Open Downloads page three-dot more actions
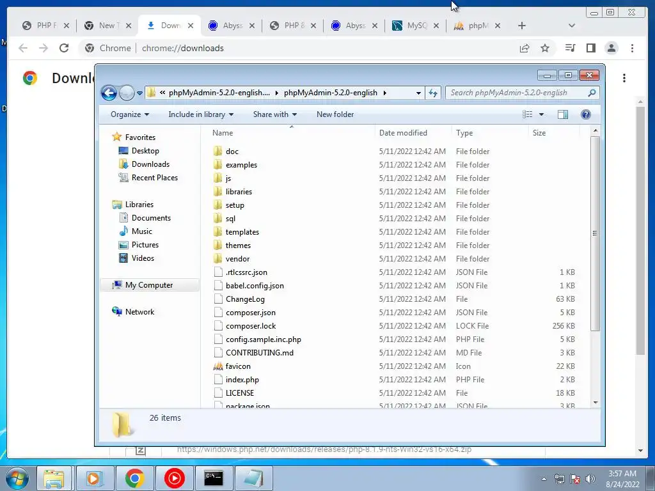655x491 pixels. tap(624, 78)
